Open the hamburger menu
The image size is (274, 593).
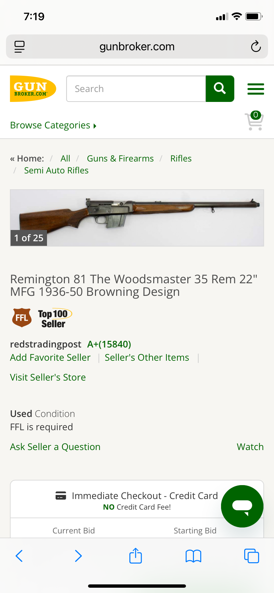click(x=255, y=89)
